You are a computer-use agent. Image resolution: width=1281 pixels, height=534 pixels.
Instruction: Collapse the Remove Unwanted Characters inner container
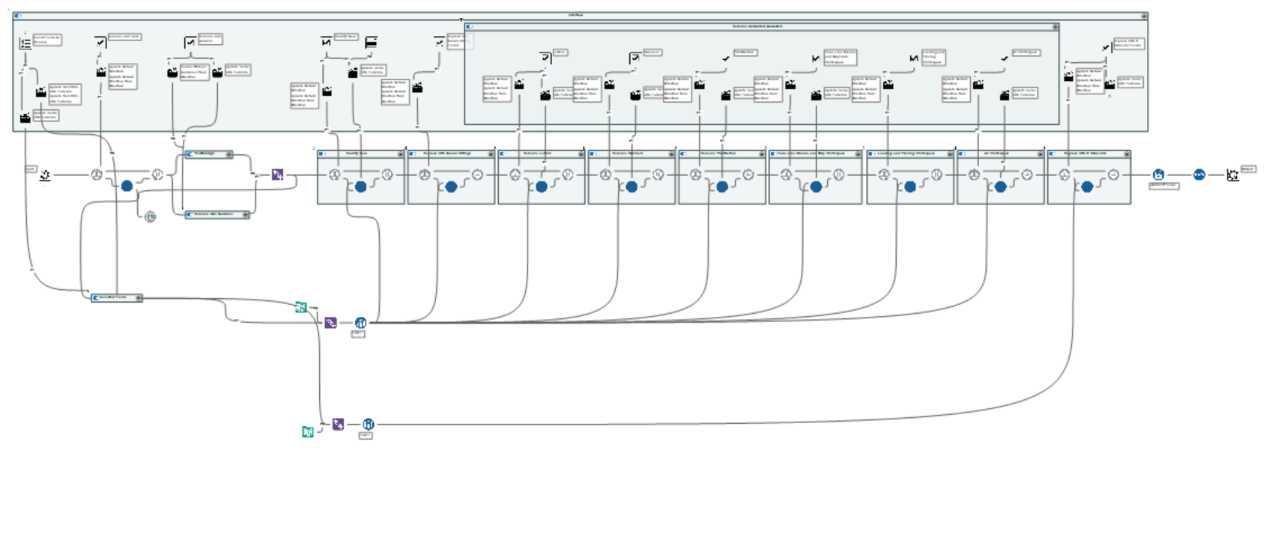coord(1055,26)
